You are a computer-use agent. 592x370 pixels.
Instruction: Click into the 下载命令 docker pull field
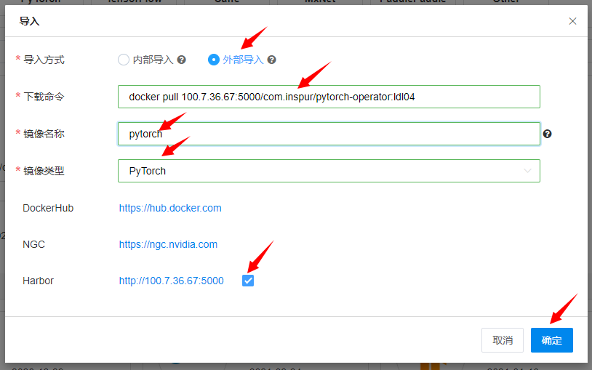329,97
